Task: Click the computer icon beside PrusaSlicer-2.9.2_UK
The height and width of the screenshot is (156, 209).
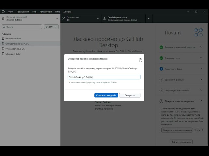Action: [3, 49]
